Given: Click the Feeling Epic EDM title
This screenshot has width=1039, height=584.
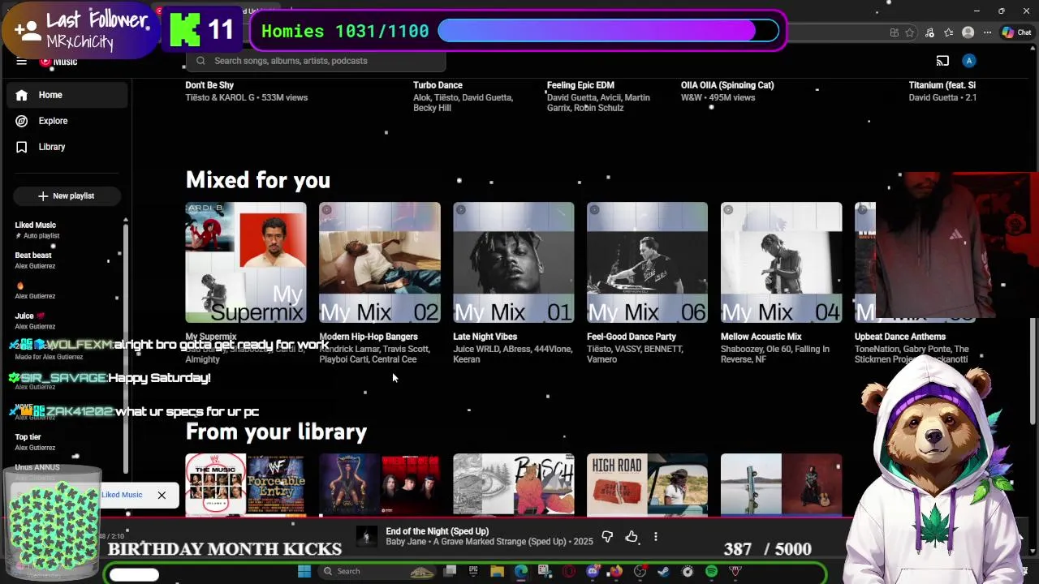Looking at the screenshot, I should [x=580, y=85].
